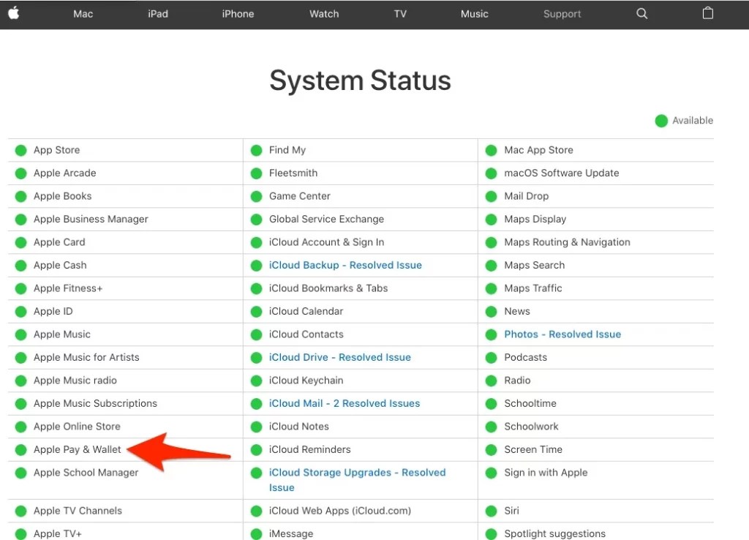Image resolution: width=749 pixels, height=540 pixels.
Task: Open iCloud Backup - Resolved Issue link
Action: click(x=345, y=265)
